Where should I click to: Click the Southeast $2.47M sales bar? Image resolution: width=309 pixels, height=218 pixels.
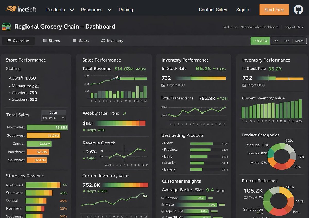37,160
